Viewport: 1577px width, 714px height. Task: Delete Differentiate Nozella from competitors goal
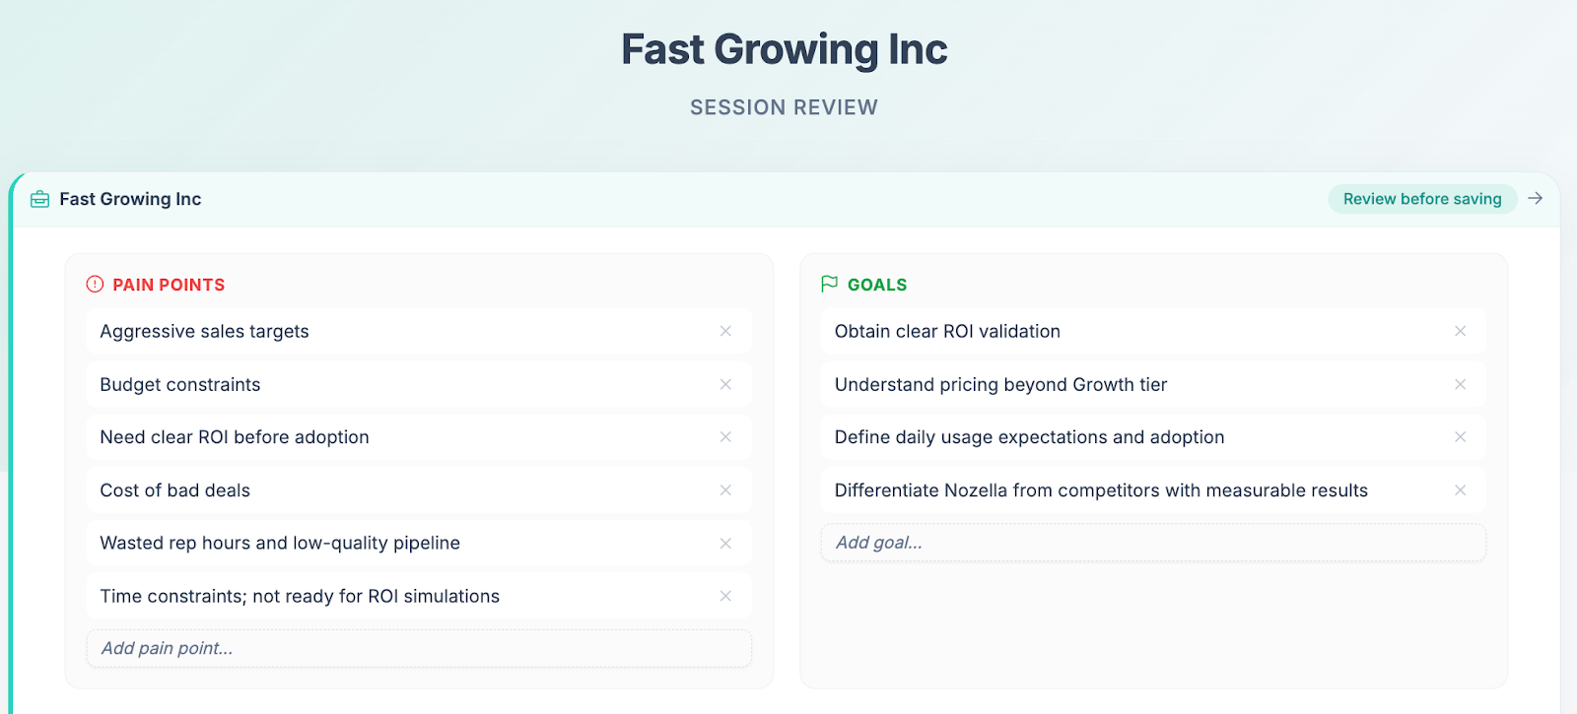(x=1461, y=490)
